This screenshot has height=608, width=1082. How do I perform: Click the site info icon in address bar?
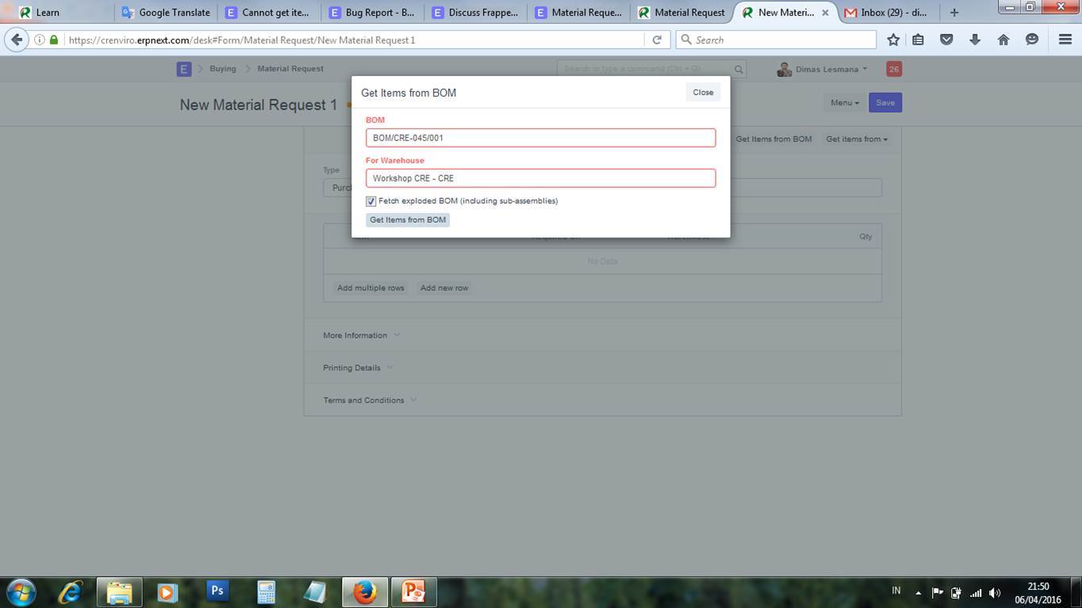coord(39,40)
